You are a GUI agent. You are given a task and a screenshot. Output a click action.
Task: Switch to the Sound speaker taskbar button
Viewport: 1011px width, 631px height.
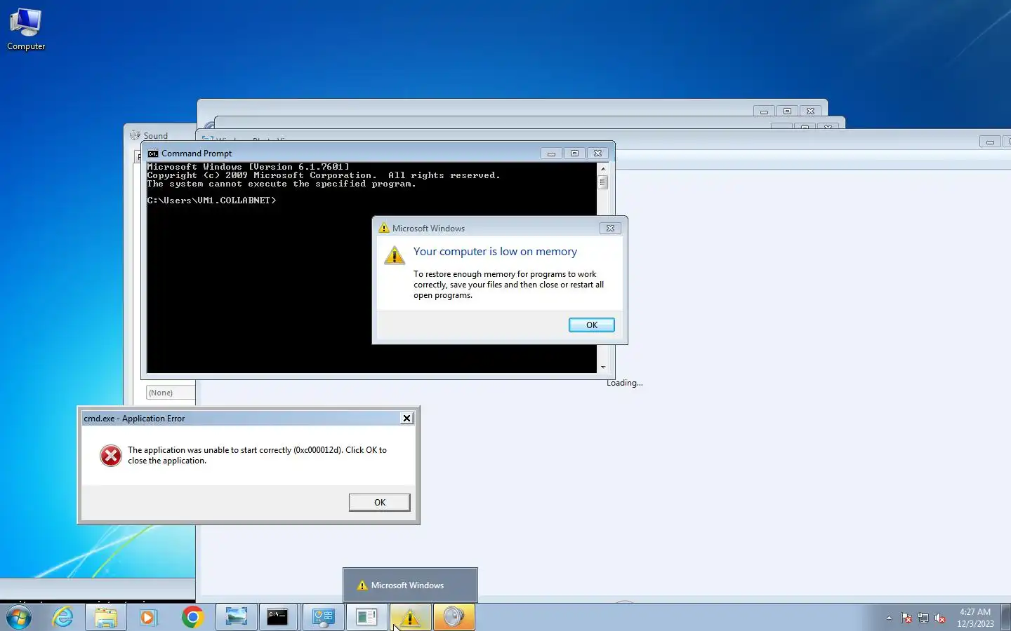pos(454,618)
